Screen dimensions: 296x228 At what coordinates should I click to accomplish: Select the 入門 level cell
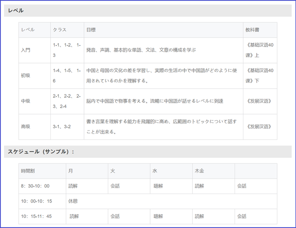34,50
